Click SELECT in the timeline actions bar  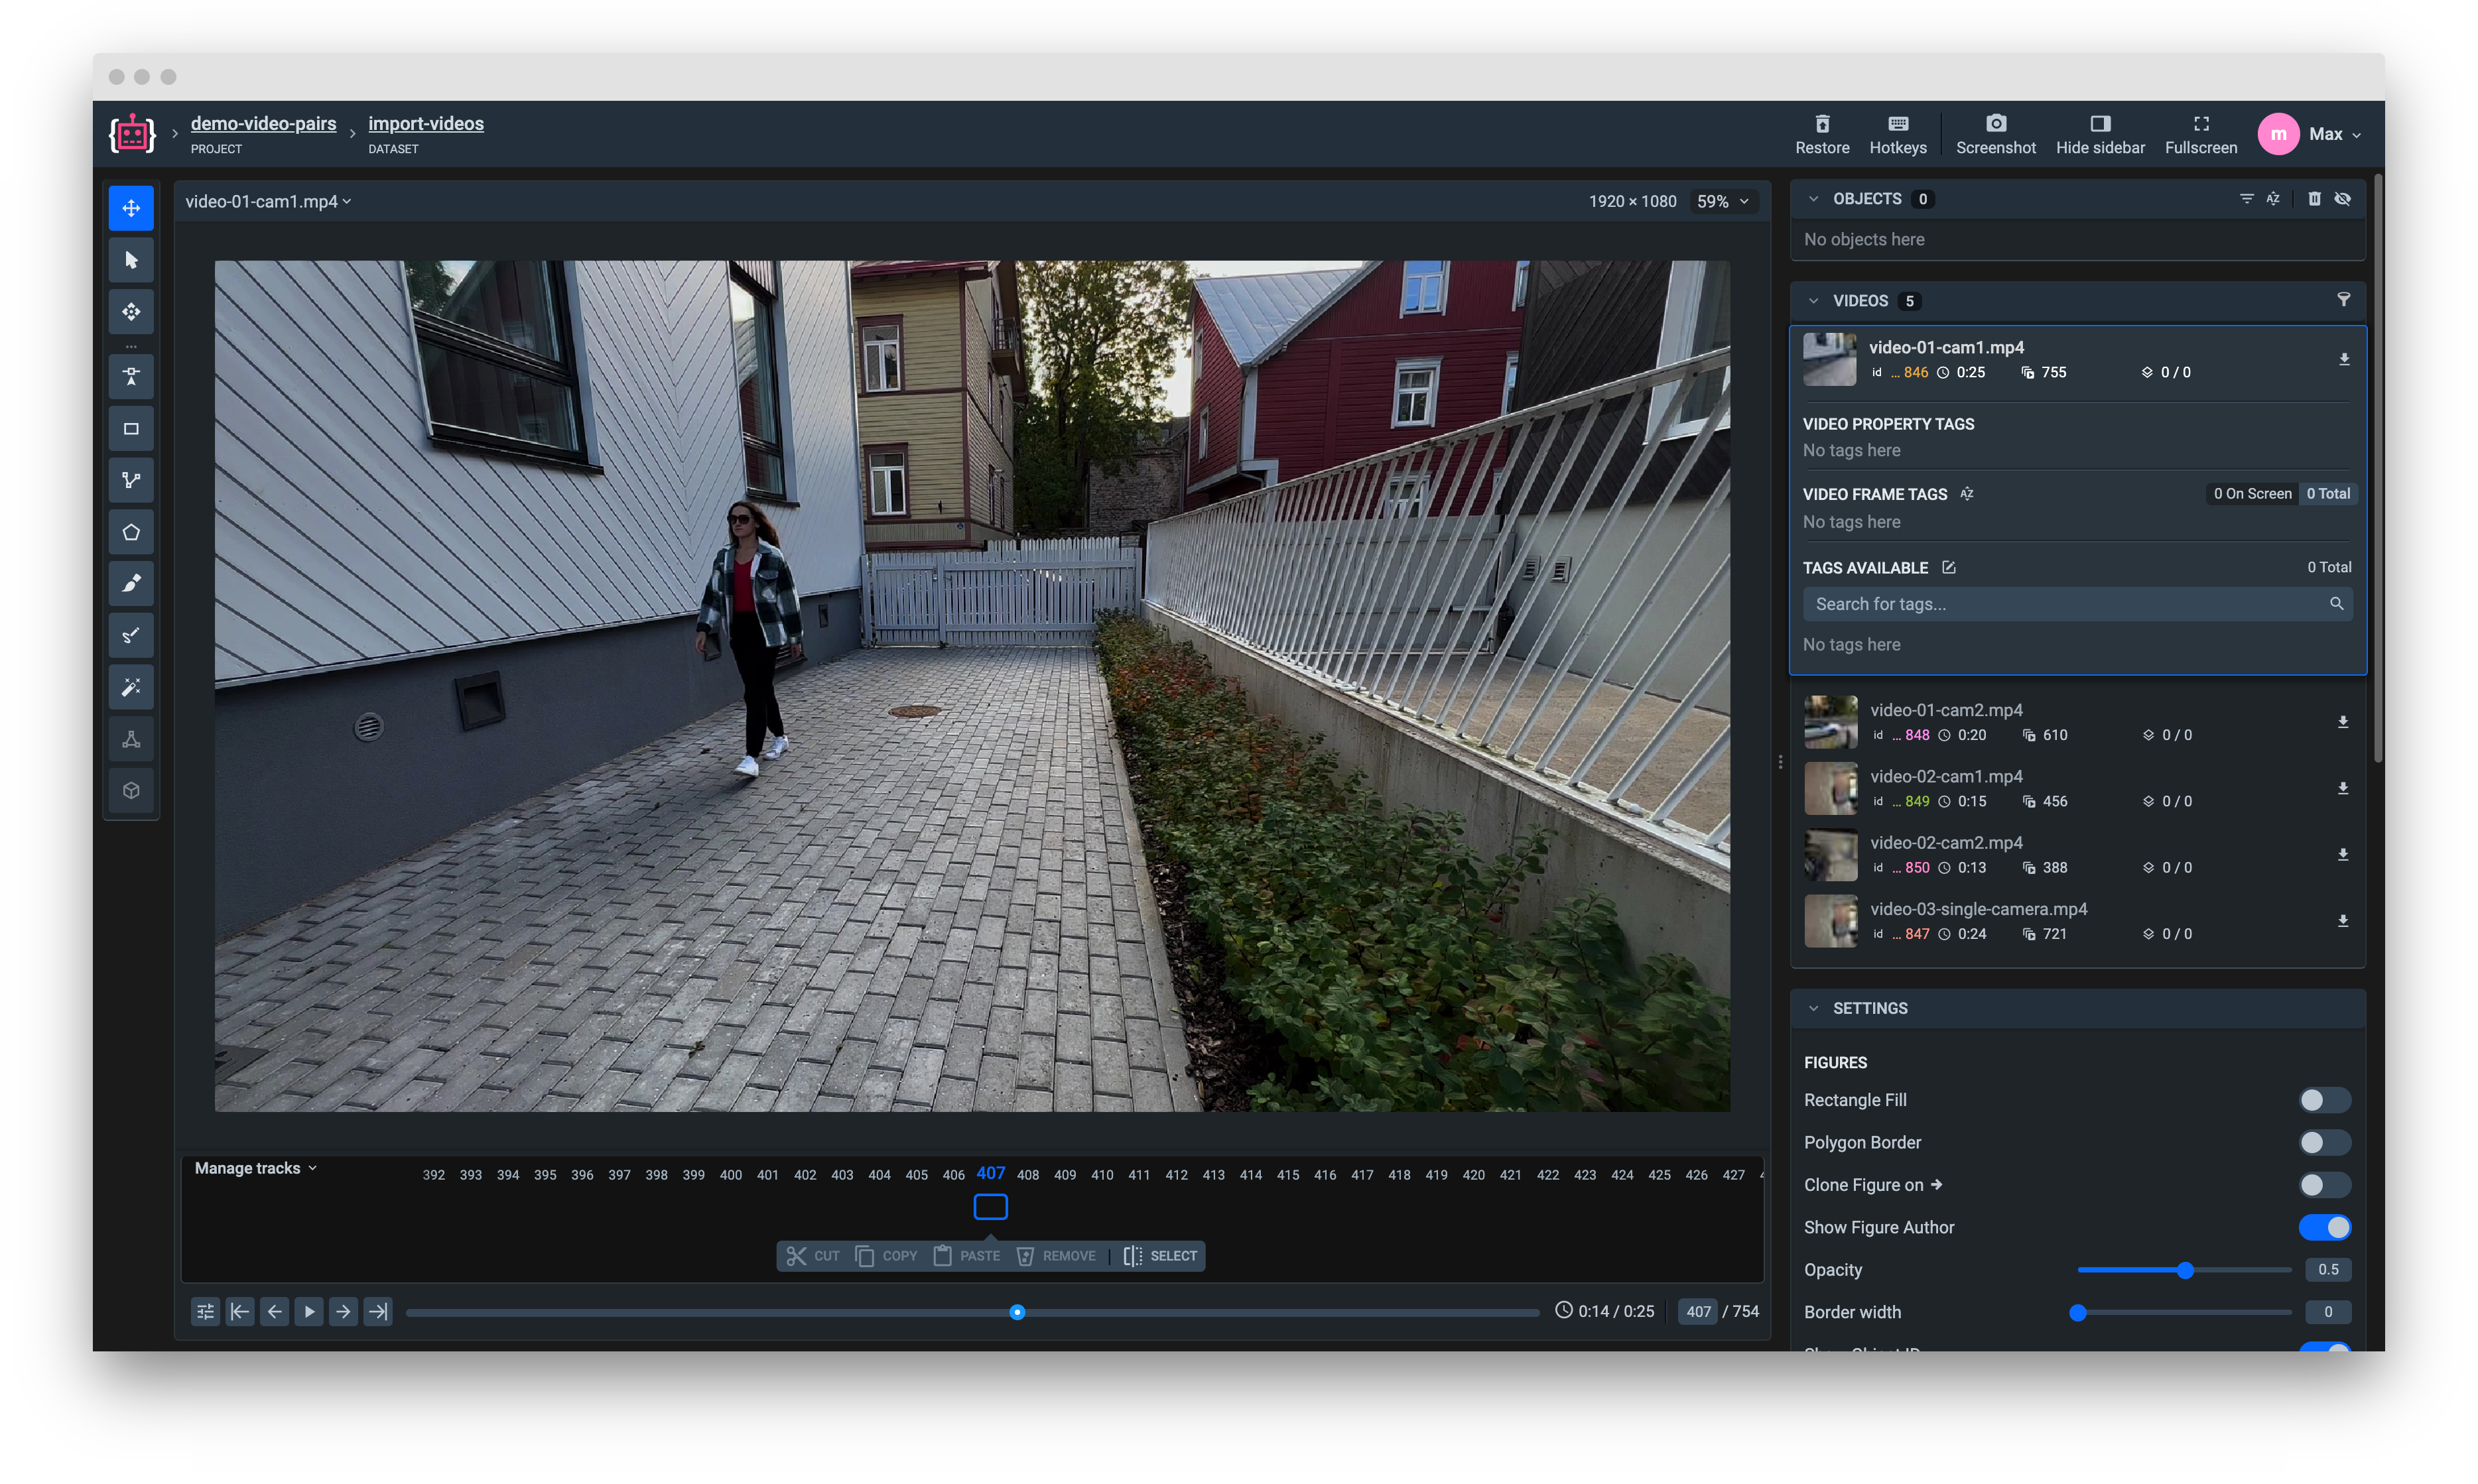[1160, 1256]
